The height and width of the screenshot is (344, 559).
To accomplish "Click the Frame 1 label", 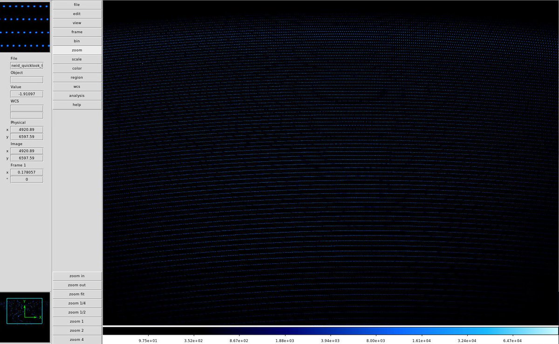I will 19,165.
